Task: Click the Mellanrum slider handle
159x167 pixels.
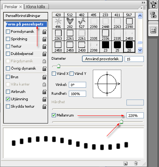Action: point(121,122)
